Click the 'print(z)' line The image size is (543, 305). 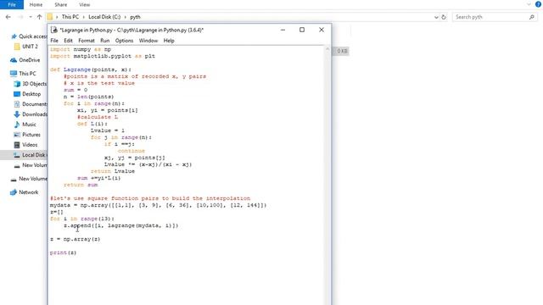63,252
